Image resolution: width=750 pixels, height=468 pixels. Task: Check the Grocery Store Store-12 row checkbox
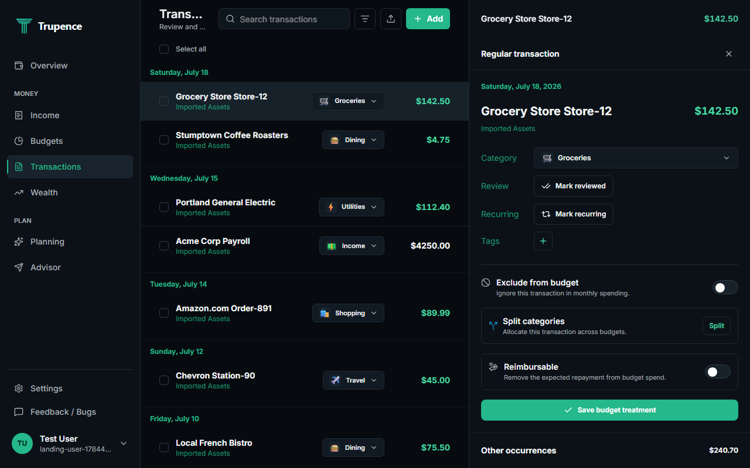[x=164, y=101]
